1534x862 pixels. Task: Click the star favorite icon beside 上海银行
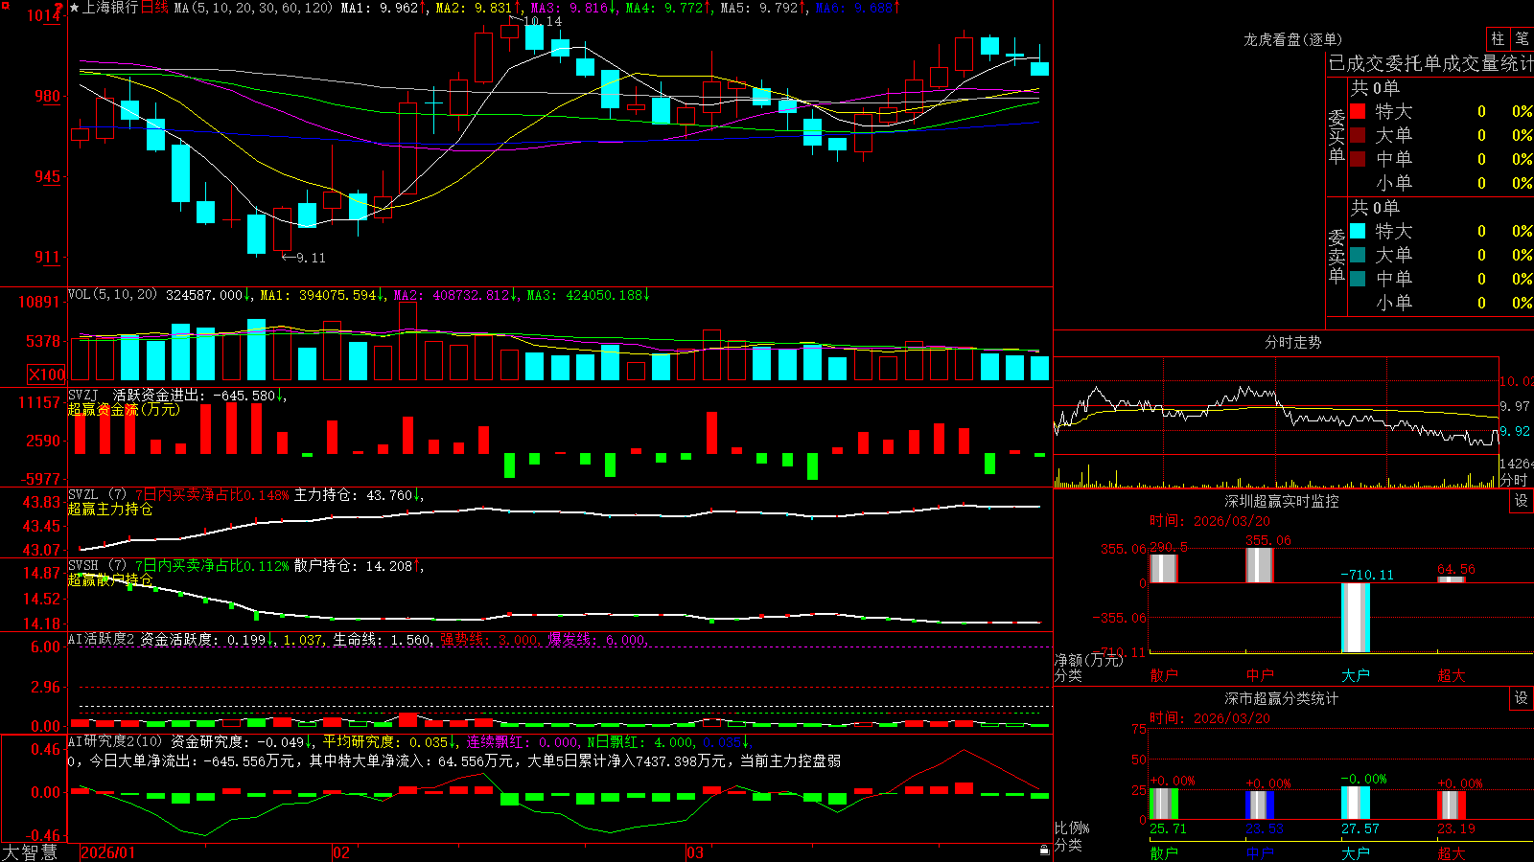click(75, 8)
